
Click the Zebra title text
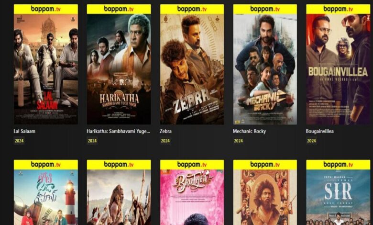pyautogui.click(x=165, y=131)
